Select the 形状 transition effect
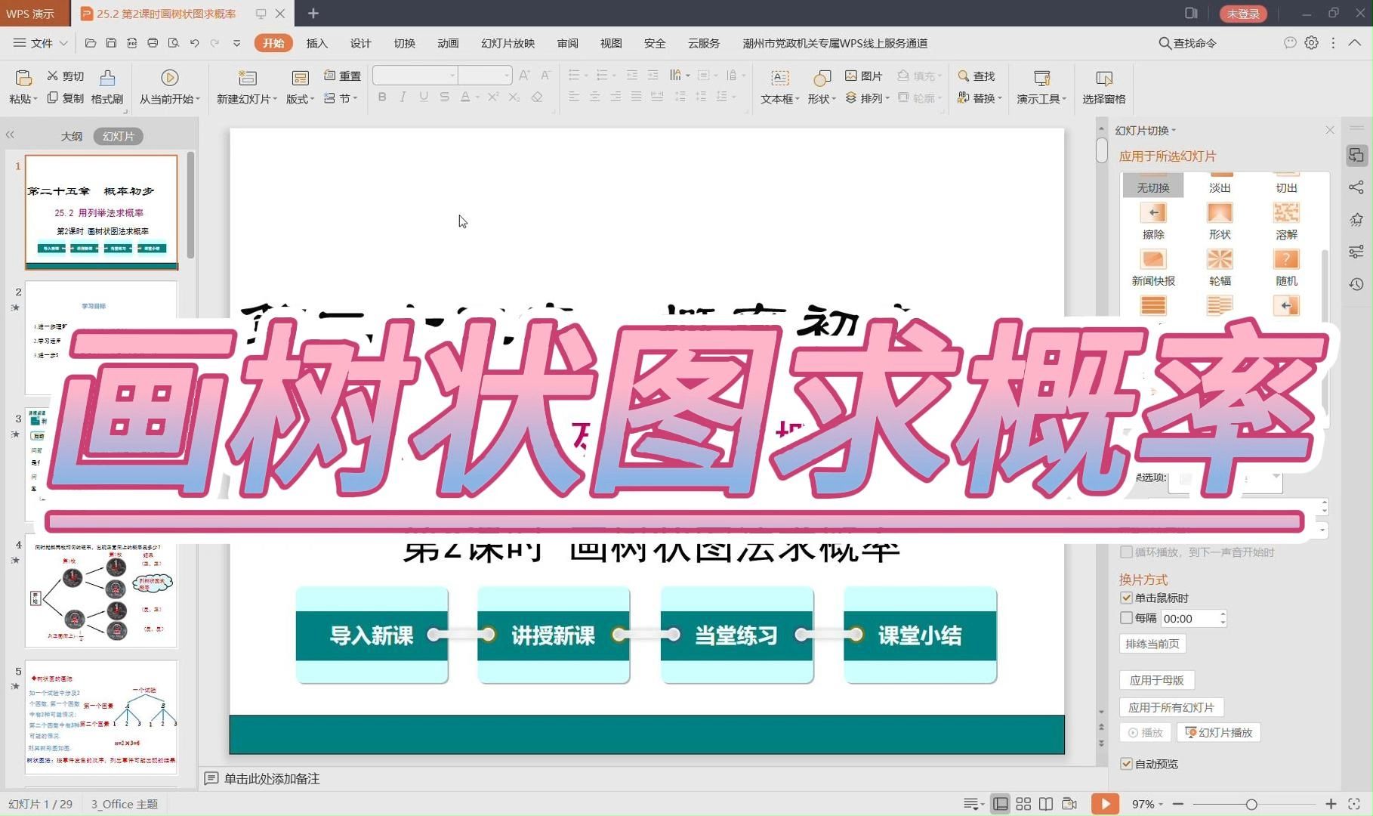1373x816 pixels. coord(1220,221)
